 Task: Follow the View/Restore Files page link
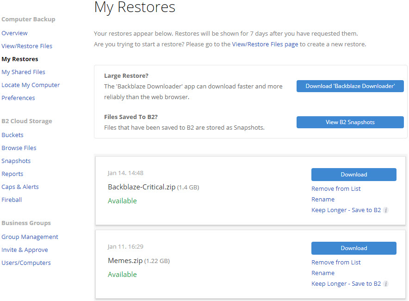pos(265,44)
